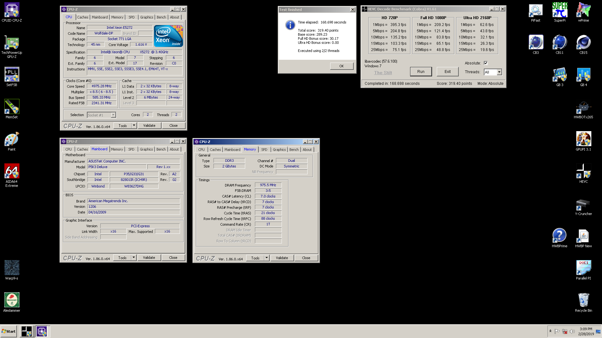The image size is (602, 338).
Task: Expand Tools dropdown arrow in CPU-Z Memory window
Action: pos(267,258)
